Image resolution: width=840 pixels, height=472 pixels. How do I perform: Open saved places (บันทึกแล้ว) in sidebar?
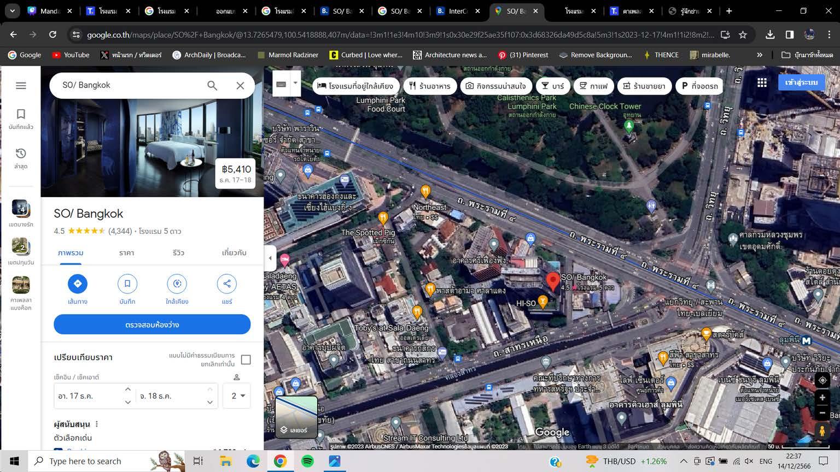(x=21, y=119)
